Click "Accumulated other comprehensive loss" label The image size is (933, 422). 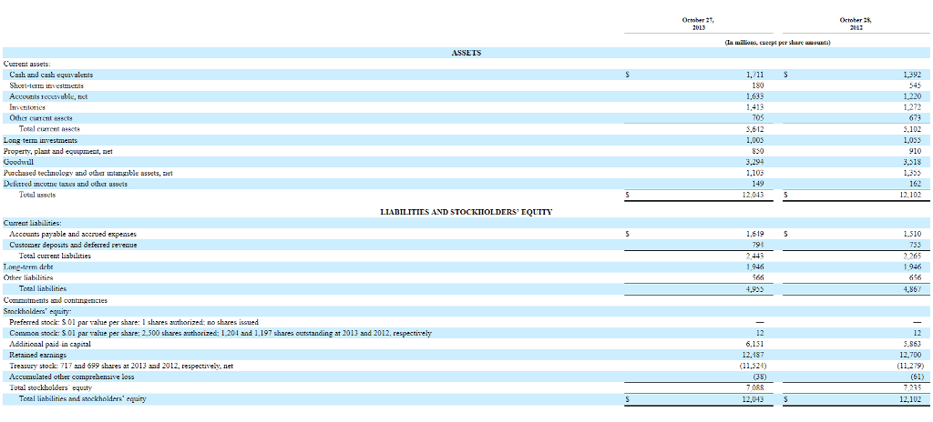pos(72,377)
